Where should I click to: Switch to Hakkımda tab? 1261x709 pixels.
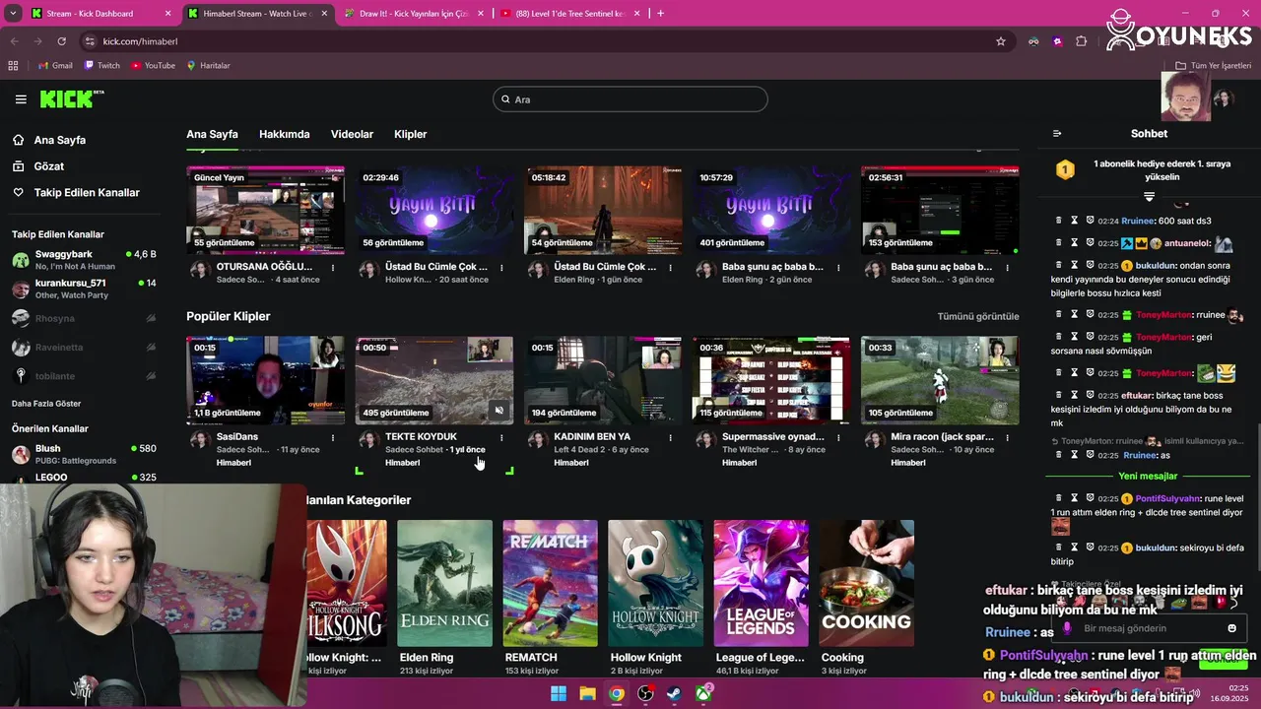285,134
